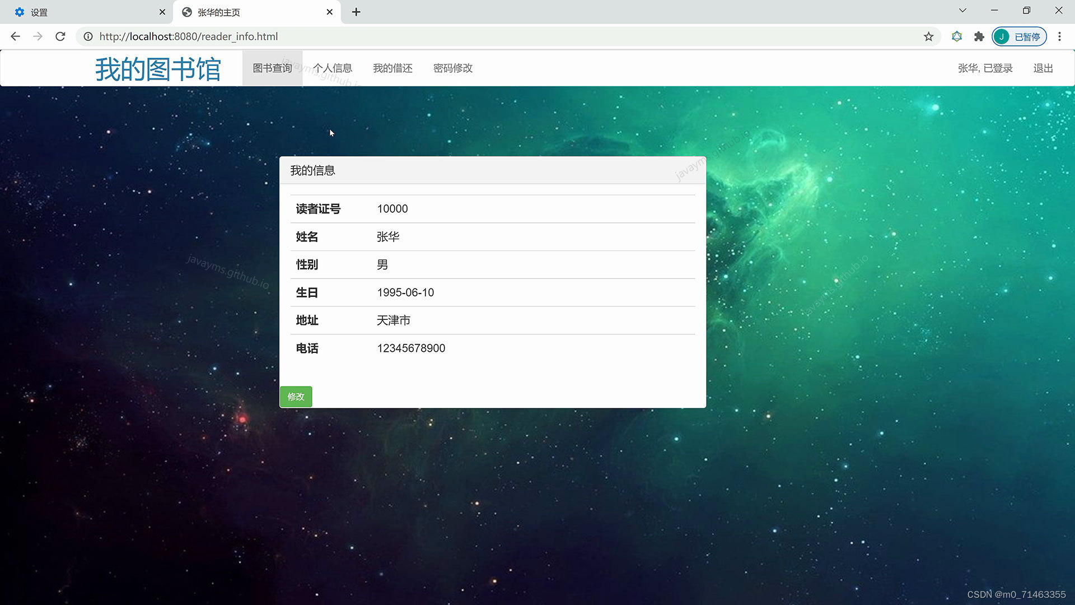Open the 已暂停 profile button
The width and height of the screenshot is (1075, 605).
pyautogui.click(x=1019, y=36)
